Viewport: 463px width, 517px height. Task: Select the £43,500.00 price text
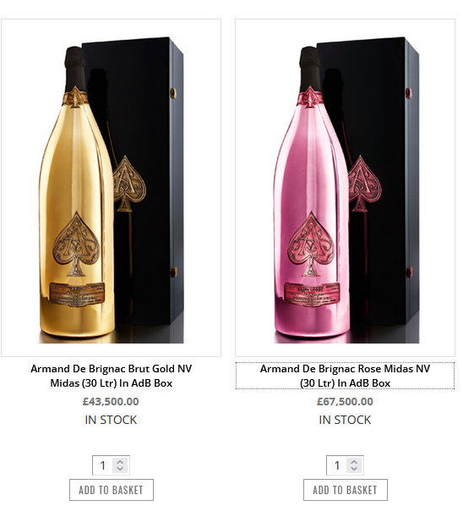[x=111, y=401]
